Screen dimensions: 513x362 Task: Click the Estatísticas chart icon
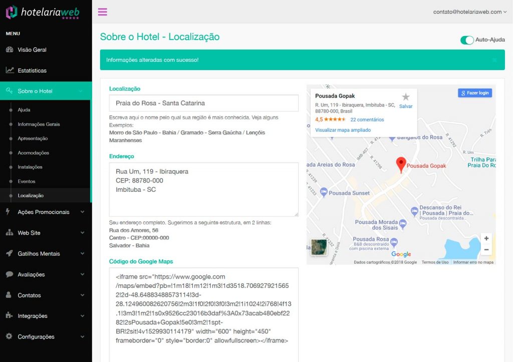coord(10,70)
